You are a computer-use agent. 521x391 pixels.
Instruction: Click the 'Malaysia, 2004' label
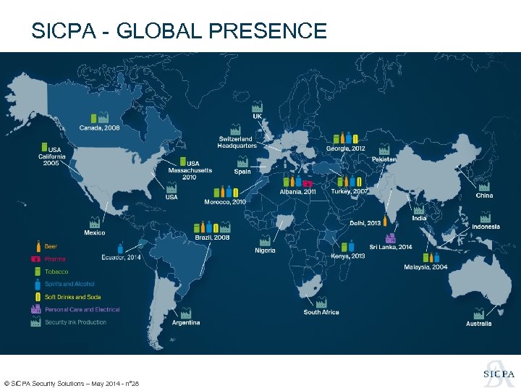pyautogui.click(x=425, y=267)
